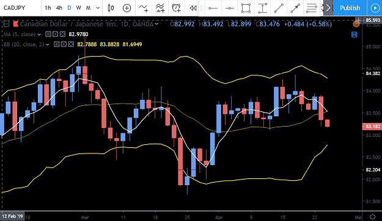Select the horizontal ray drawing tool
382x221 pixels.
pos(229,9)
